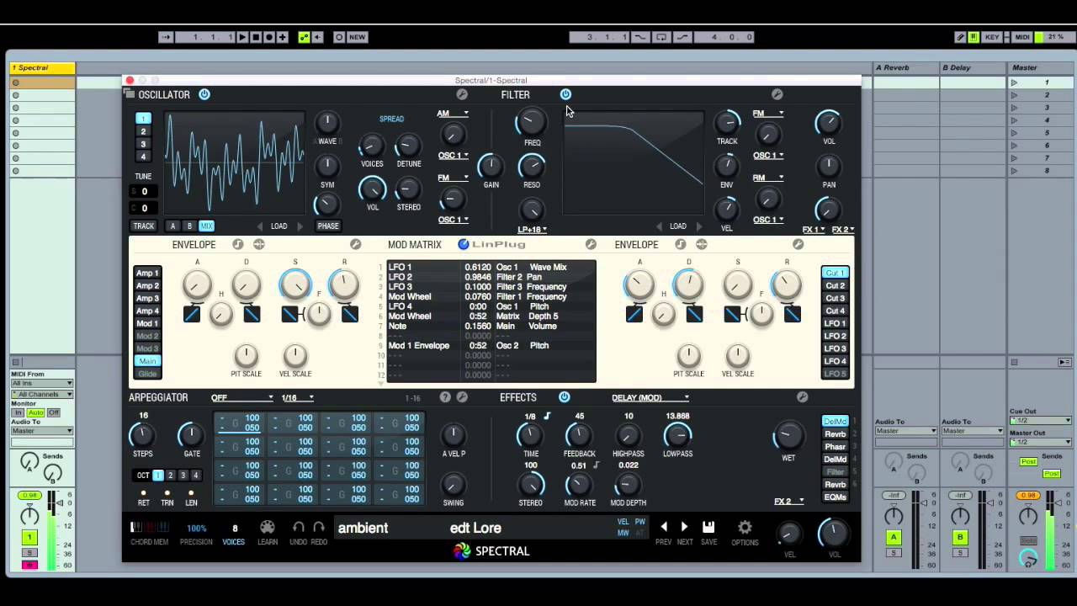Click the right Envelope tempo-sync note icon
The height and width of the screenshot is (606, 1077).
pyautogui.click(x=681, y=244)
